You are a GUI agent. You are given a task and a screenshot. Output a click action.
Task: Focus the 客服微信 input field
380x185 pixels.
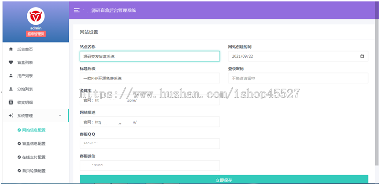tap(150, 165)
